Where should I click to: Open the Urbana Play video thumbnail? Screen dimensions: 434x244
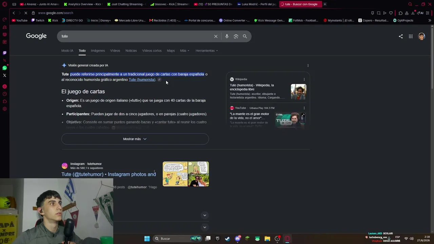point(290,120)
